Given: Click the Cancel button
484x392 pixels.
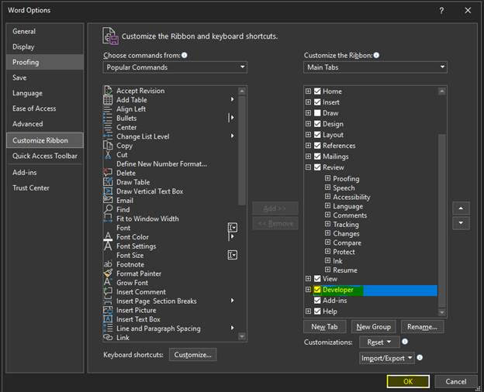Looking at the screenshot, I should (x=455, y=381).
